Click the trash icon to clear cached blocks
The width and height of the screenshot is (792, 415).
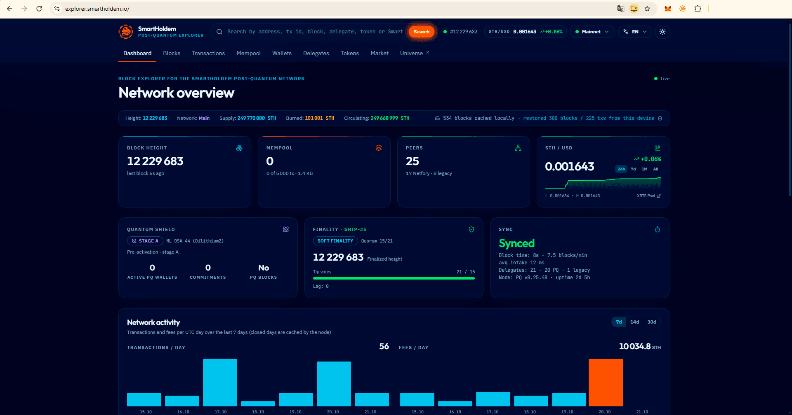(x=660, y=118)
